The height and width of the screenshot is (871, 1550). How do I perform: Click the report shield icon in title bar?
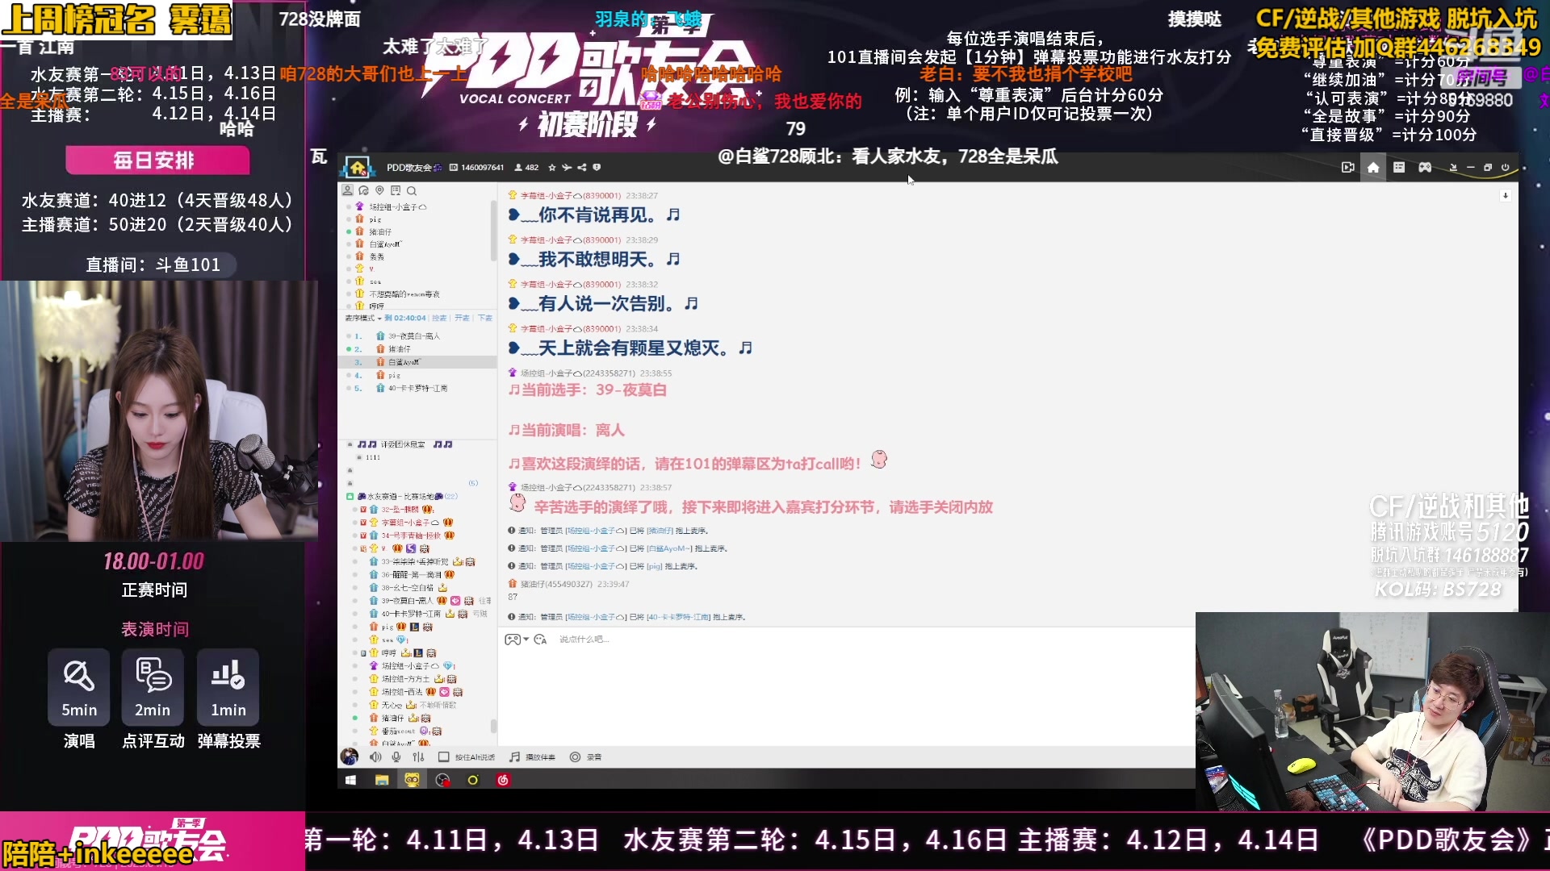[x=597, y=168]
